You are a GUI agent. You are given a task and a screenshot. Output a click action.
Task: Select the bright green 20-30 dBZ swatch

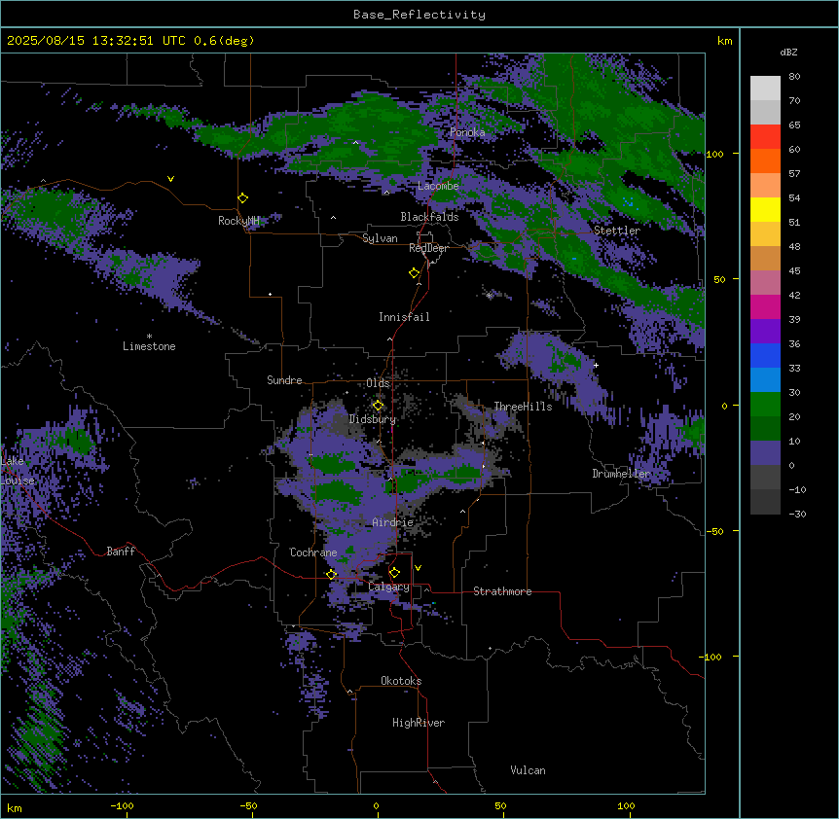(765, 405)
